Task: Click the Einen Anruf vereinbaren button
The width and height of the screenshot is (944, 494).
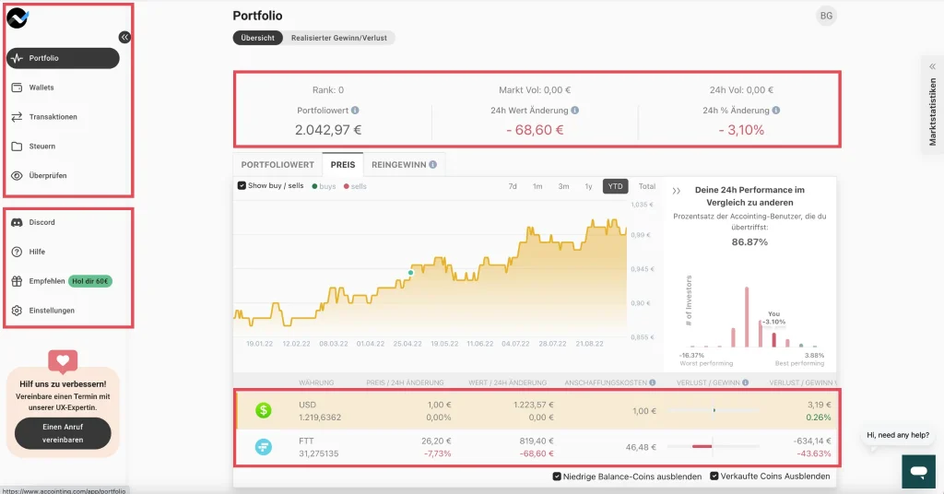Action: tap(63, 433)
